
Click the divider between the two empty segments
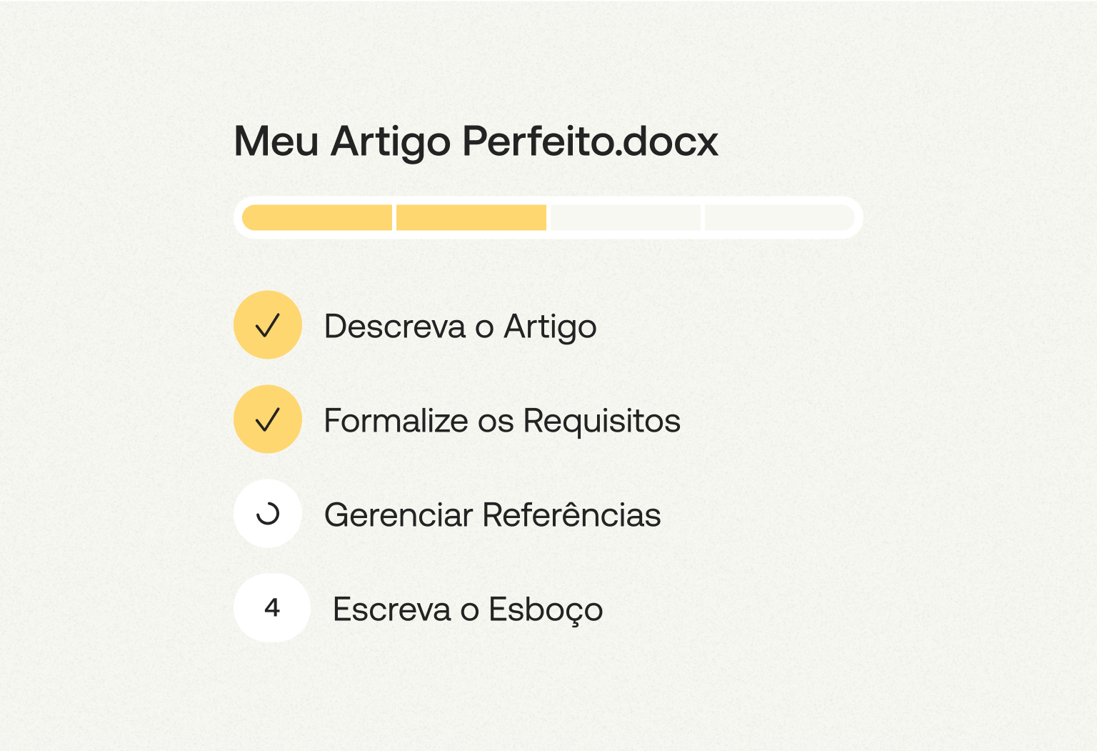pyautogui.click(x=703, y=217)
